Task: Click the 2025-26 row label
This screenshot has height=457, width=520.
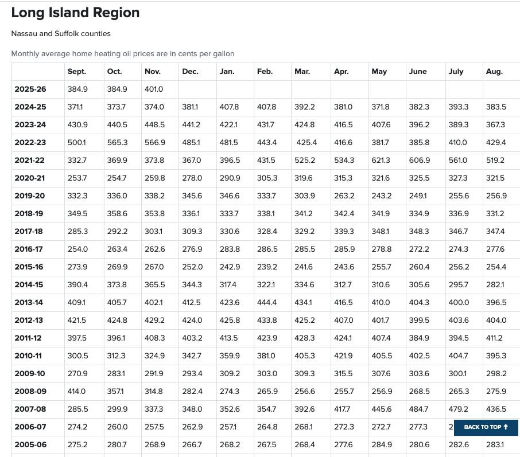Action: [30, 89]
